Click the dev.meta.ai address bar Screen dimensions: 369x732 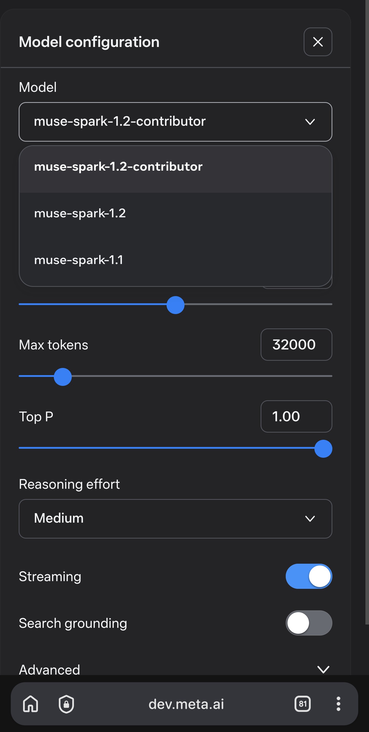tap(186, 704)
